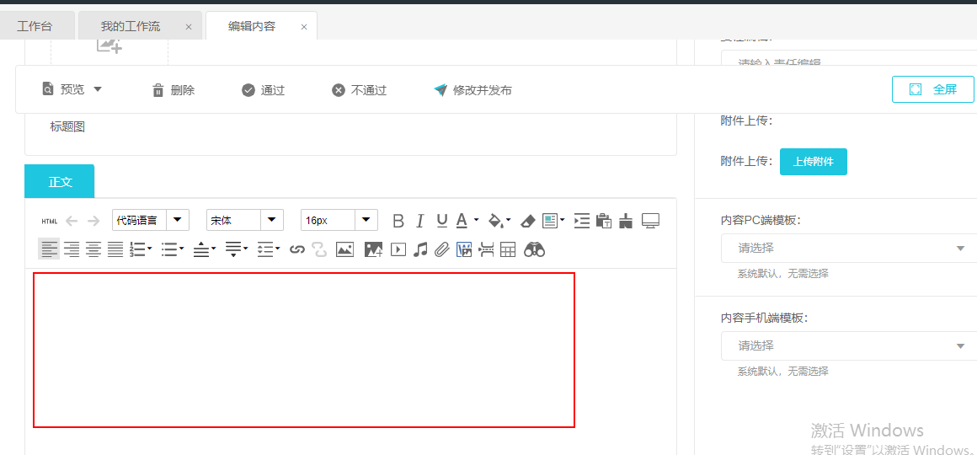Screen dimensions: 977x455
Task: Open the background color picker arrow
Action: (x=509, y=220)
